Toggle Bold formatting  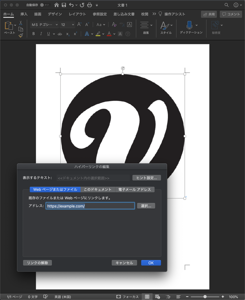click(34, 34)
